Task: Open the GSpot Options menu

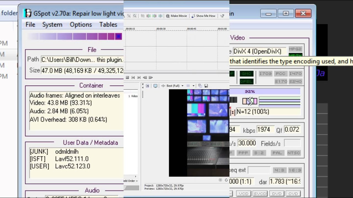Action: click(81, 24)
